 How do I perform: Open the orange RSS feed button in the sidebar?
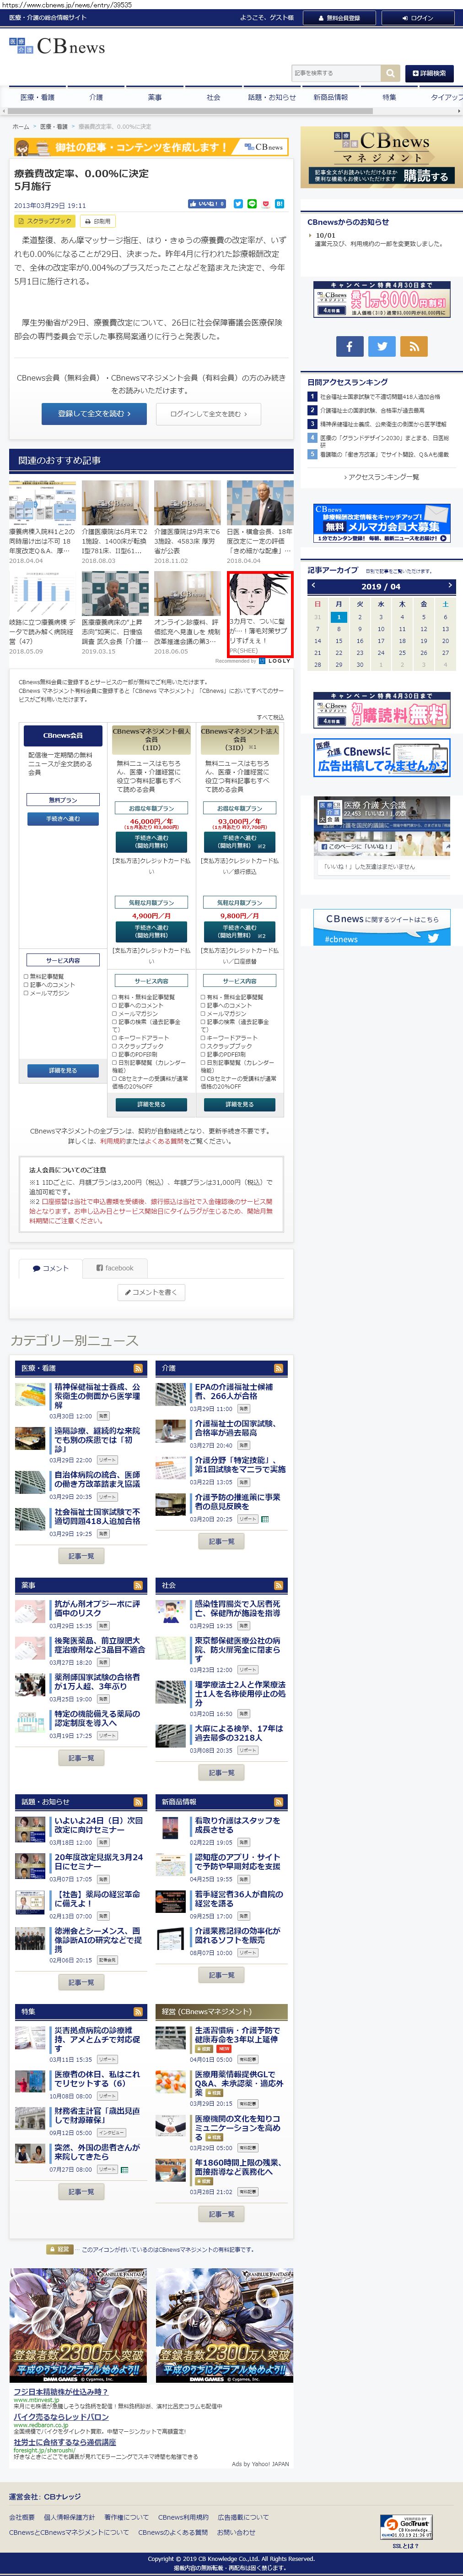414,346
